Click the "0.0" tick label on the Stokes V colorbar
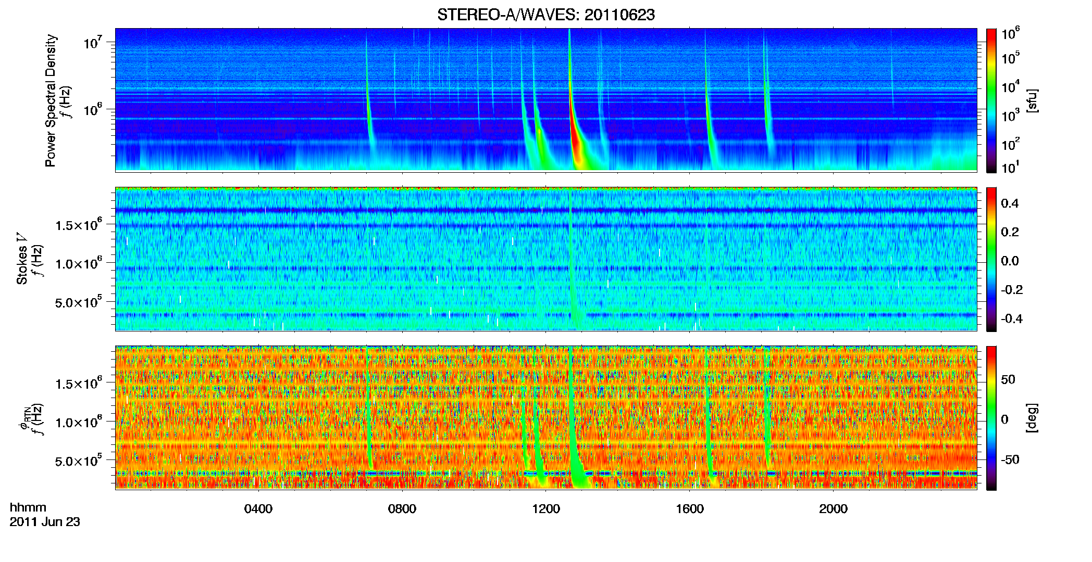Screen dimensions: 1092x562 point(1010,261)
